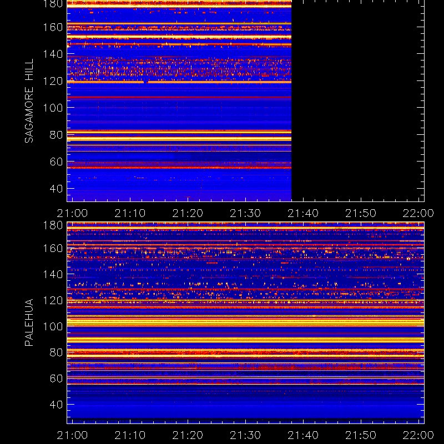Select the 60 tick label on Sagamore Hill axis
Viewport: 444px width, 444px height.
point(56,162)
